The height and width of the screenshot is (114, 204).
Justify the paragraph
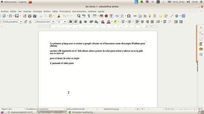click(152, 22)
